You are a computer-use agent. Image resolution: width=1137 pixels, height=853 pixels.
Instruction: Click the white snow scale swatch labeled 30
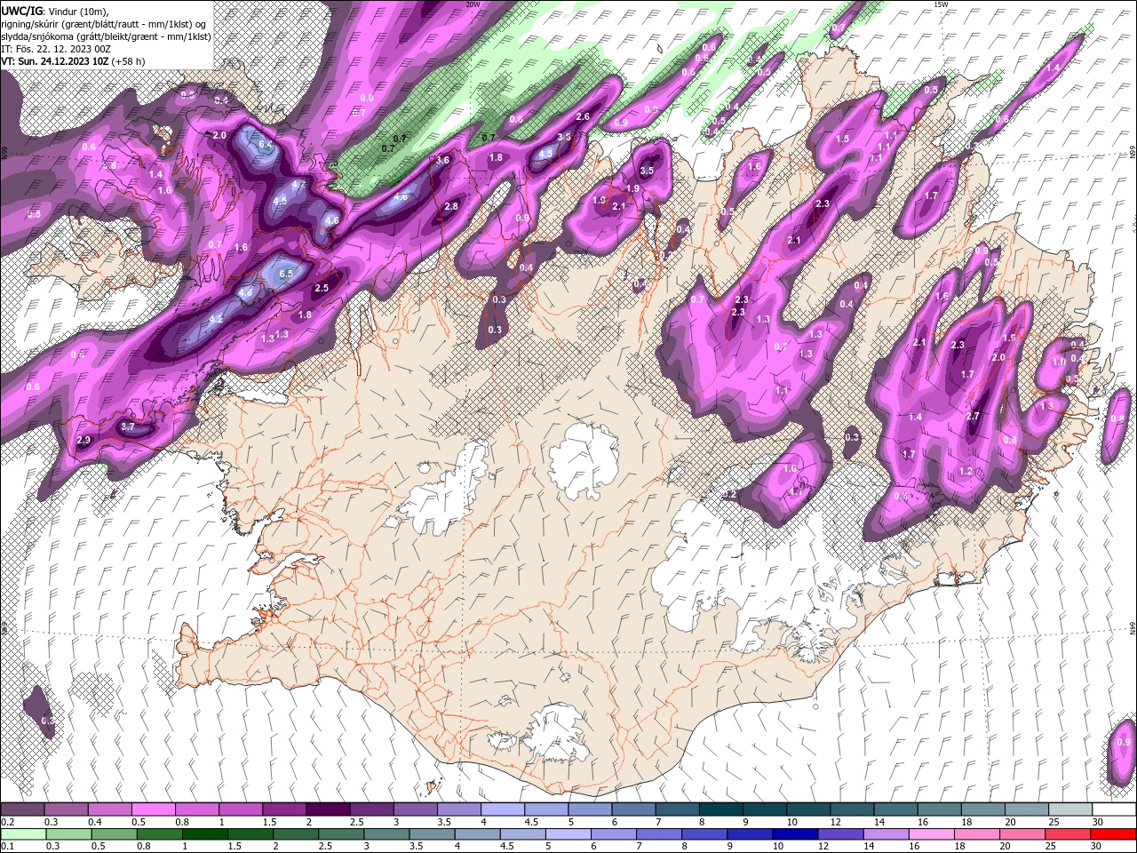click(x=1115, y=809)
